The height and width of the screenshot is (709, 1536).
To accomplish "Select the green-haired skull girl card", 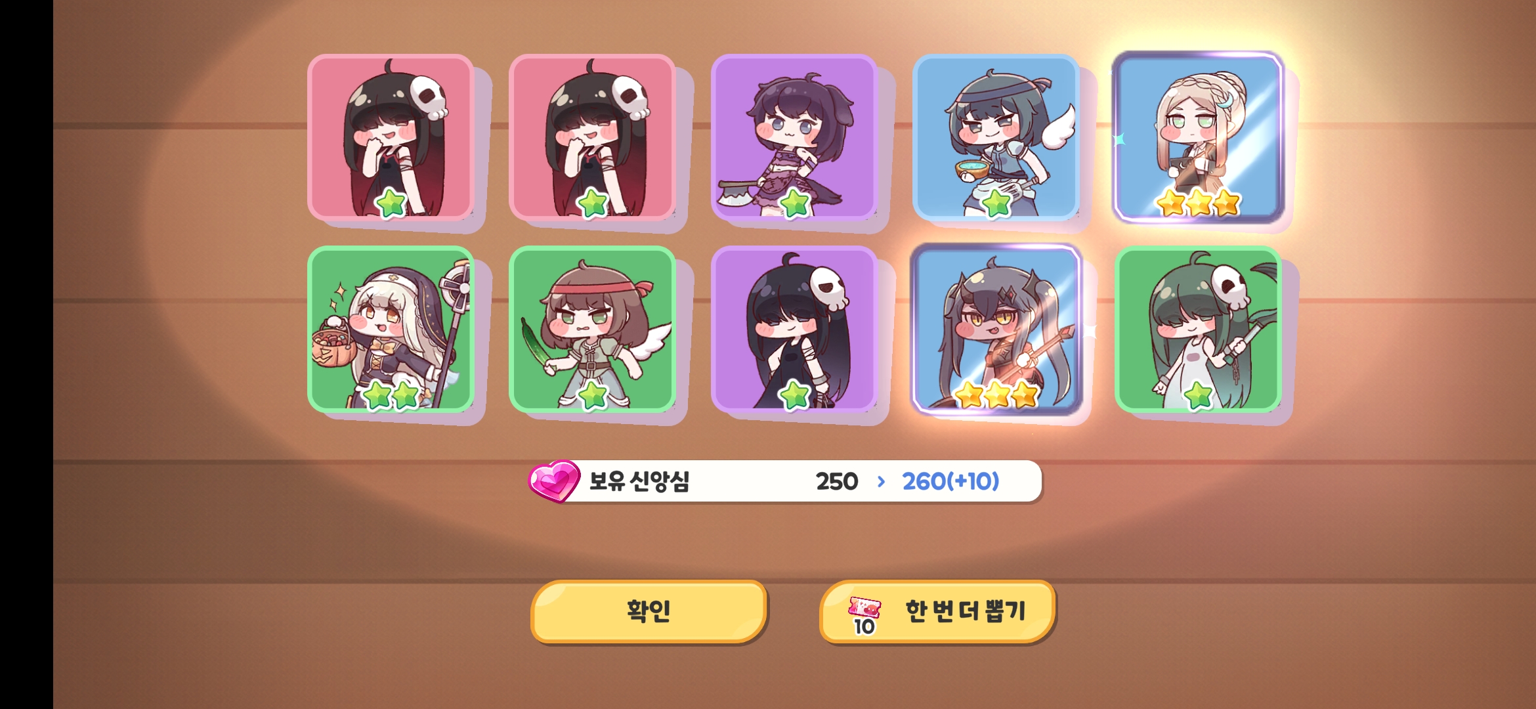I will pos(1198,329).
